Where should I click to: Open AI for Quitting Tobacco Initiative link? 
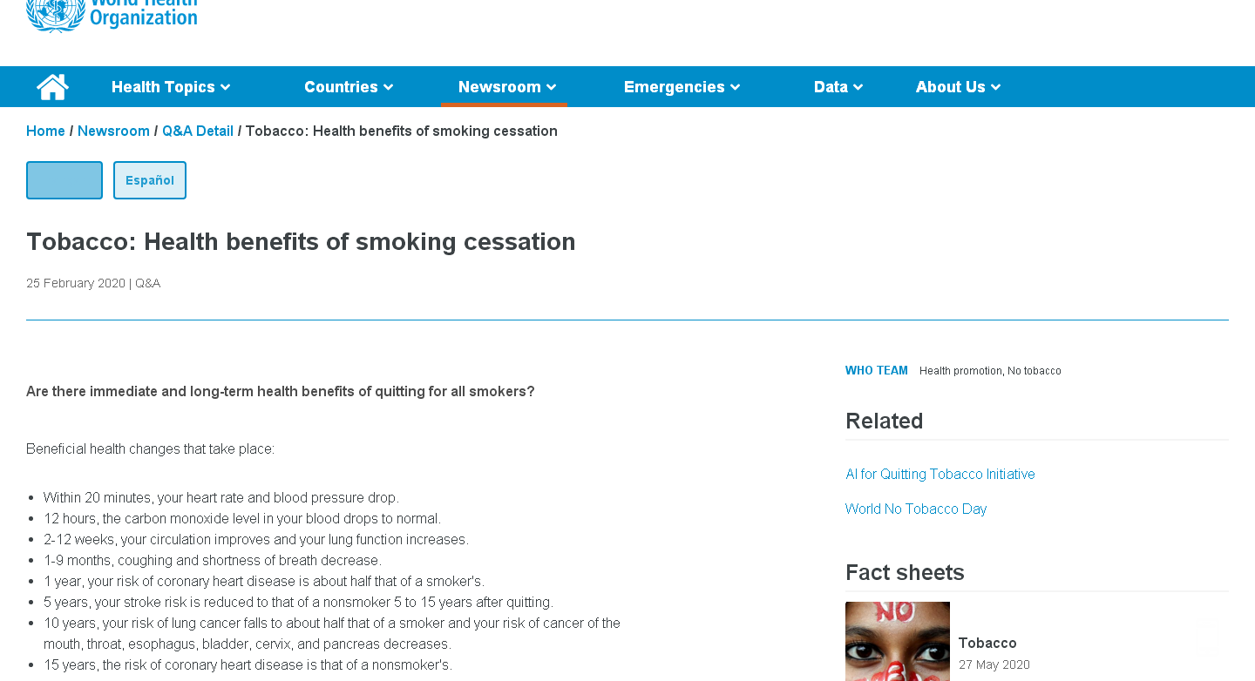click(940, 474)
